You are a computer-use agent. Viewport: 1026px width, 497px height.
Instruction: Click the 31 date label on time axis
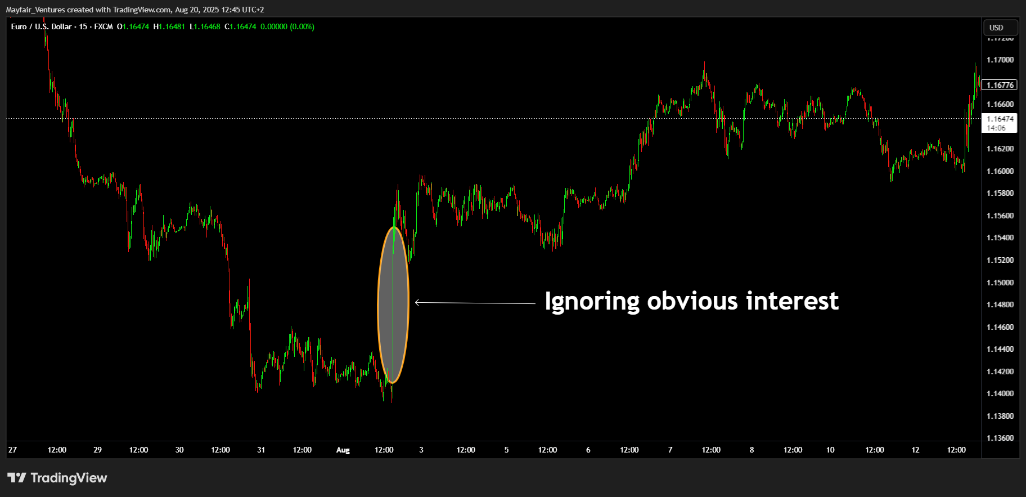click(261, 450)
